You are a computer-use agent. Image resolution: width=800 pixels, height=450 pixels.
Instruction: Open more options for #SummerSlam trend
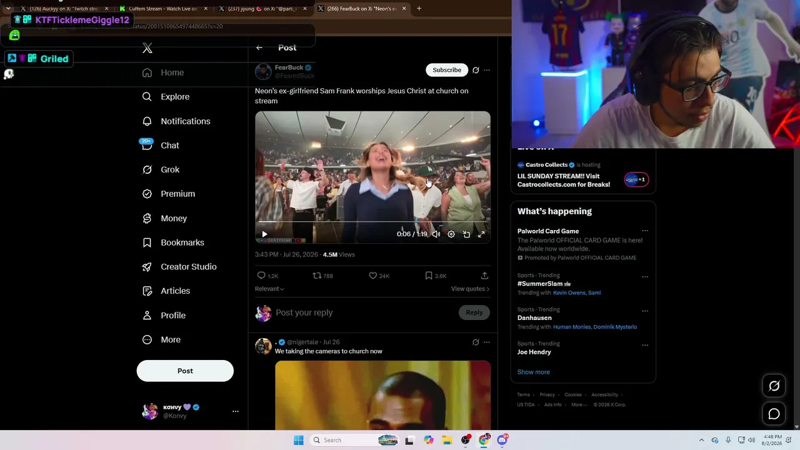tap(645, 277)
